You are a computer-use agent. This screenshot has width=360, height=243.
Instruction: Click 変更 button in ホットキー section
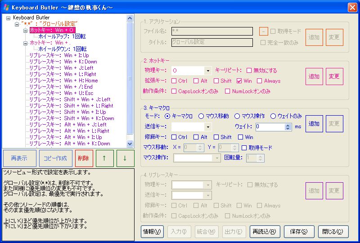[334, 76]
